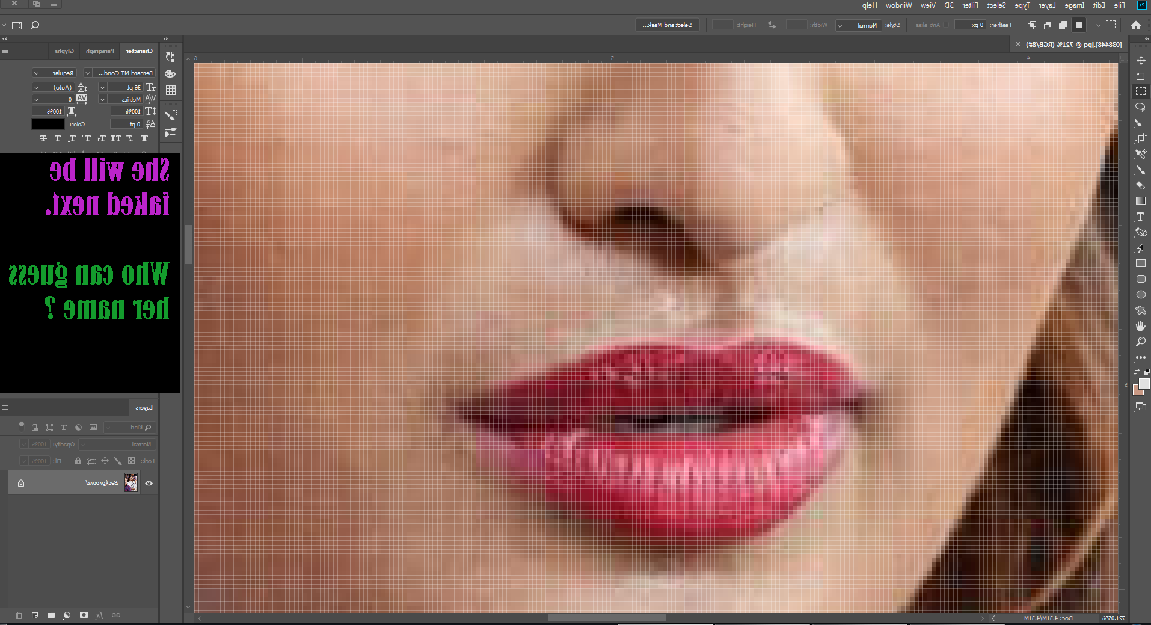
Task: Select the Lasso tool
Action: 1140,107
